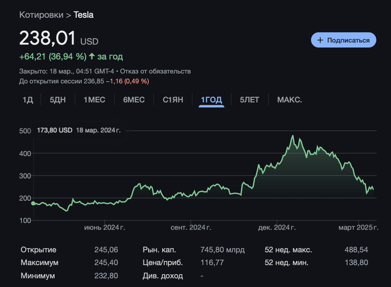
Task: Click the 500 y-axis label
Action: click(25, 131)
